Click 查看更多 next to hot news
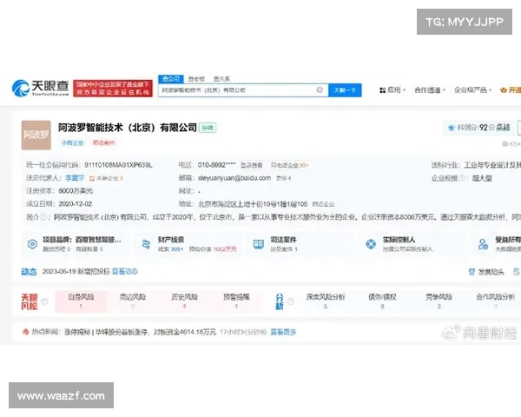 click(283, 331)
